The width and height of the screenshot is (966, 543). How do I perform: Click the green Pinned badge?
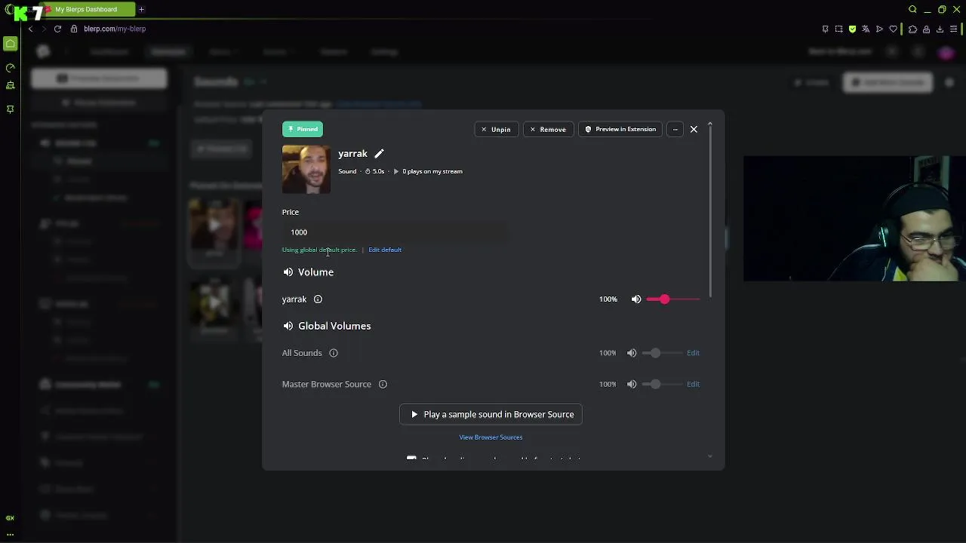303,129
